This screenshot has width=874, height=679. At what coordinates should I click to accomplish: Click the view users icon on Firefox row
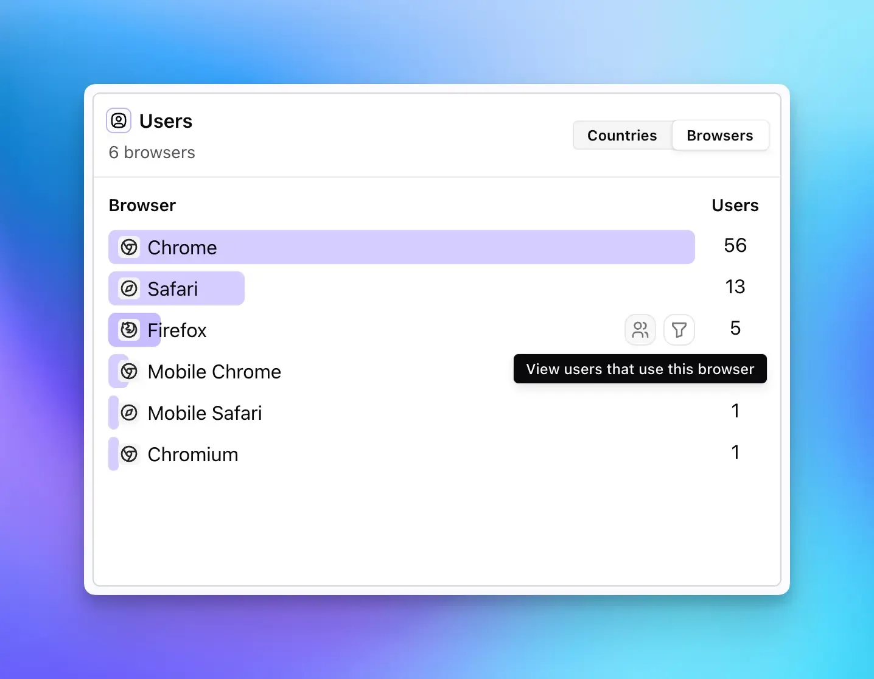point(640,330)
